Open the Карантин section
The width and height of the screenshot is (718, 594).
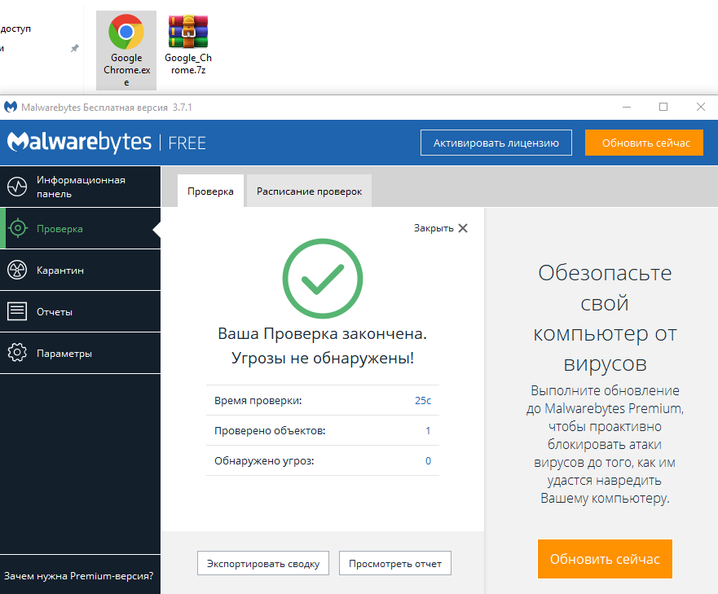click(x=80, y=270)
